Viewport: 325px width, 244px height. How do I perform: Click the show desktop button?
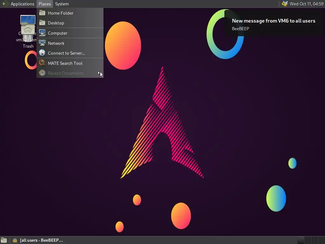coord(4,240)
